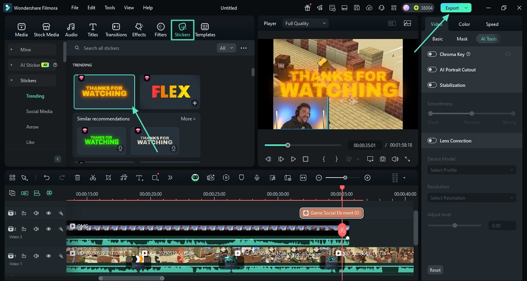Click the player volume speaker icon

point(395,159)
